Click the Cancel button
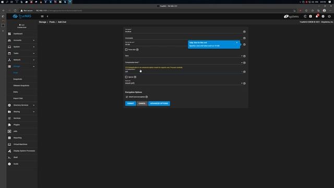This screenshot has width=334, height=188. tap(142, 103)
